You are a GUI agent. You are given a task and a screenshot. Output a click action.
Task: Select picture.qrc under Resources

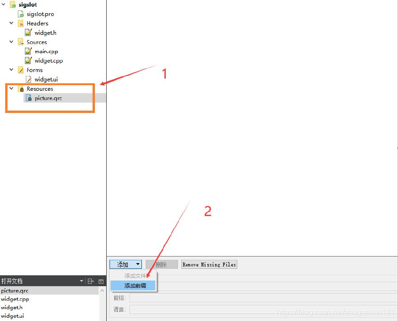(48, 98)
